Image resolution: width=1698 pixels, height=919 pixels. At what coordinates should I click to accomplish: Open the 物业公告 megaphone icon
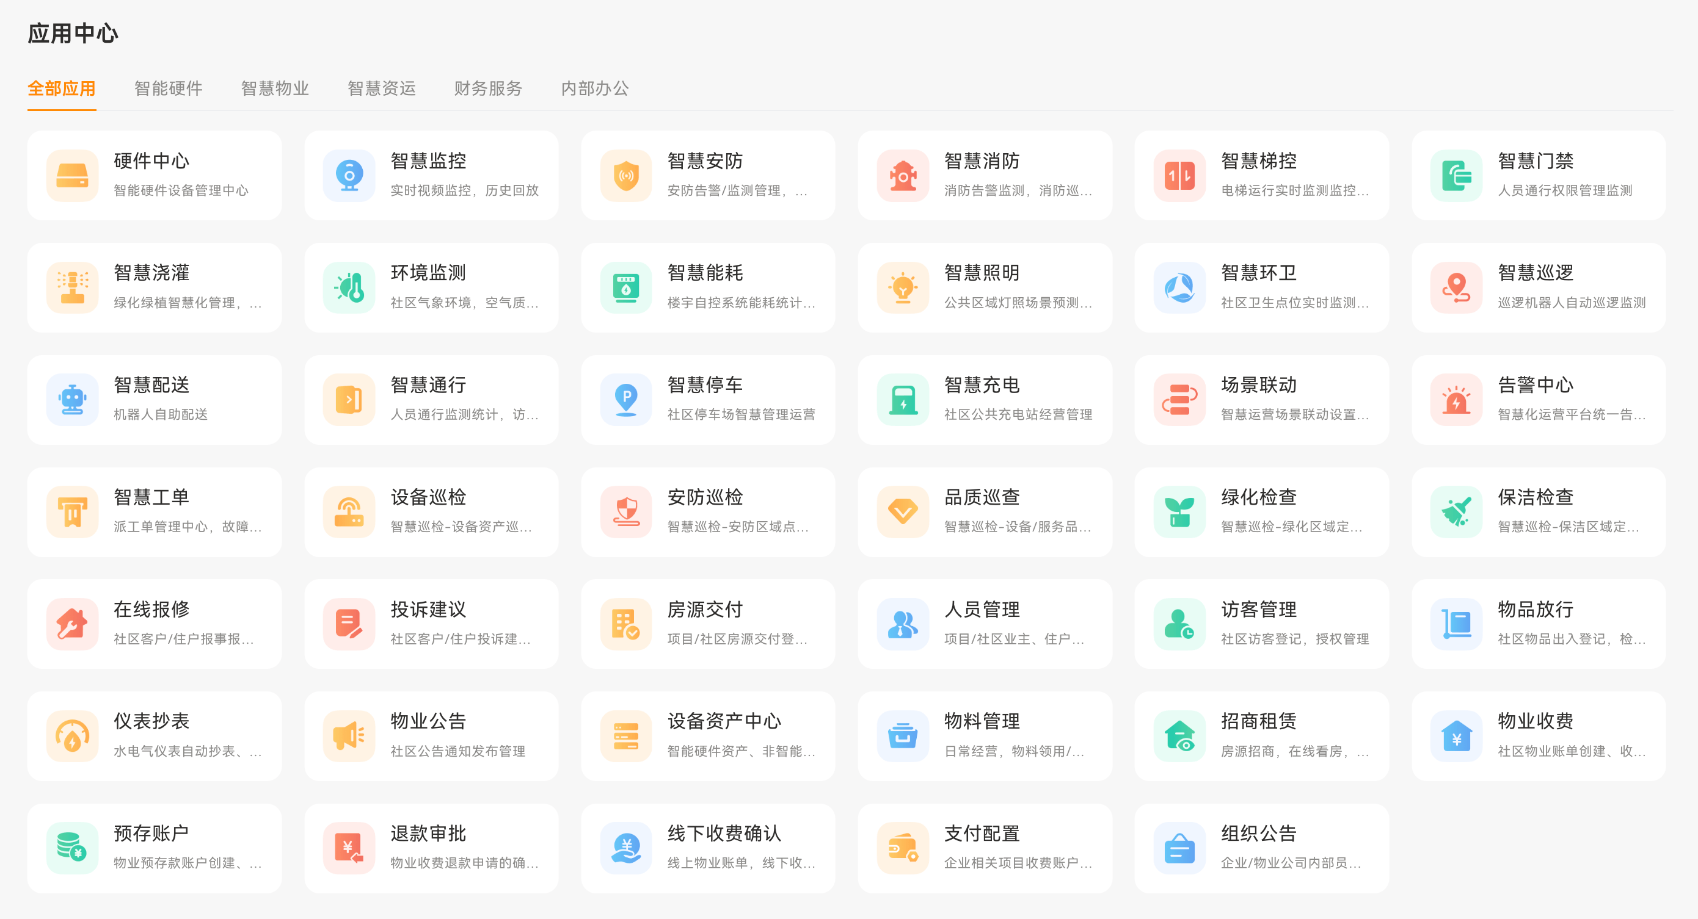pos(349,736)
